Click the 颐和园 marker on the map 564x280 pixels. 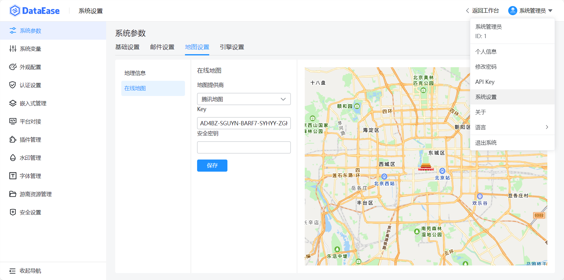[x=357, y=106]
